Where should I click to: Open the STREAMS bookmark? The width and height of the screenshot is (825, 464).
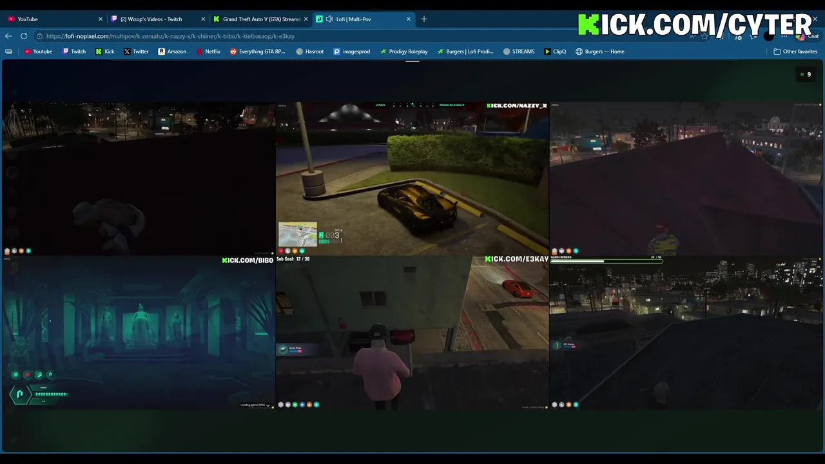tap(519, 52)
